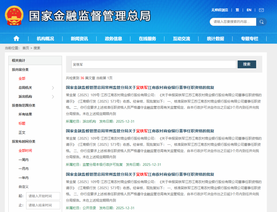
Task: Click the 按查询范围分类 heading
Action: pos(24,105)
